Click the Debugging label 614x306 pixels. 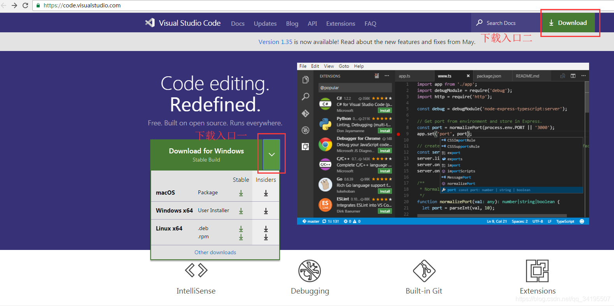point(310,291)
